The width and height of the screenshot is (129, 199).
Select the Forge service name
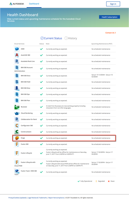click(x=23, y=138)
